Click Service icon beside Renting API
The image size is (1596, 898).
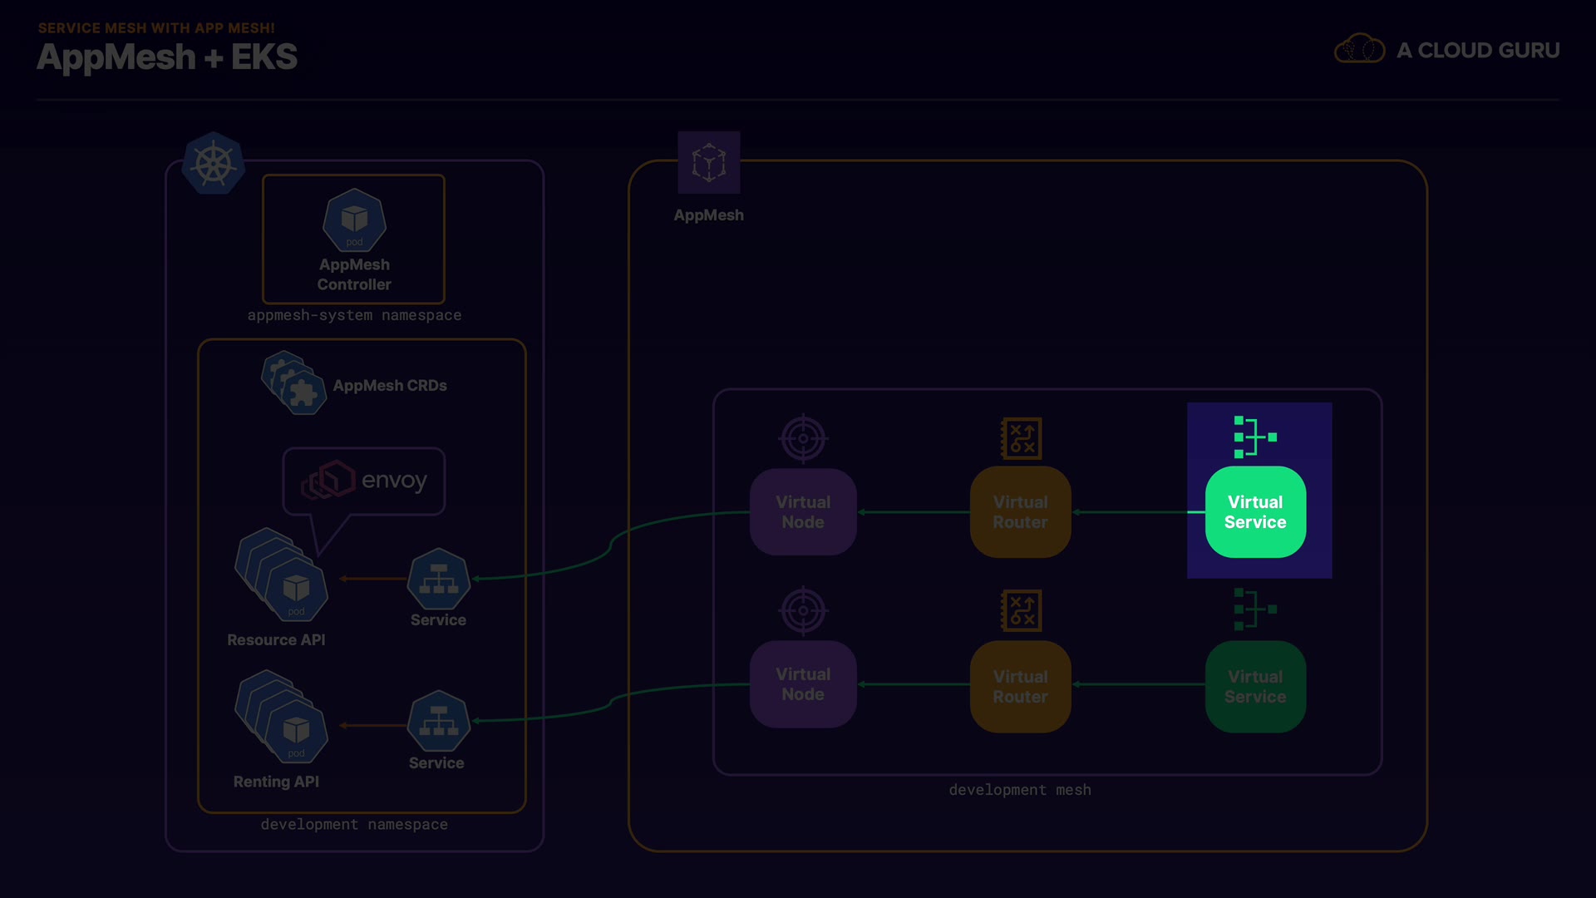point(438,722)
